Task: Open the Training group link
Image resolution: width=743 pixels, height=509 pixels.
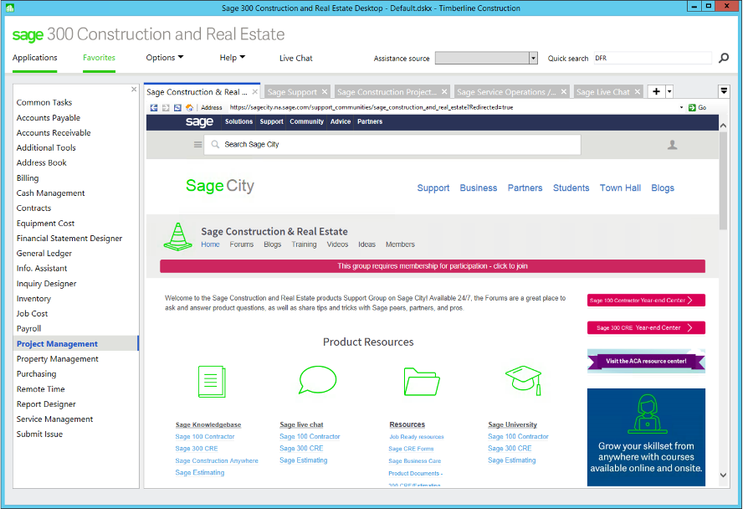Action: 304,244
